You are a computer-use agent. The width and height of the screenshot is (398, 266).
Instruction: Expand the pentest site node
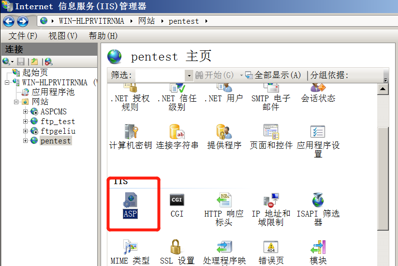(25, 141)
